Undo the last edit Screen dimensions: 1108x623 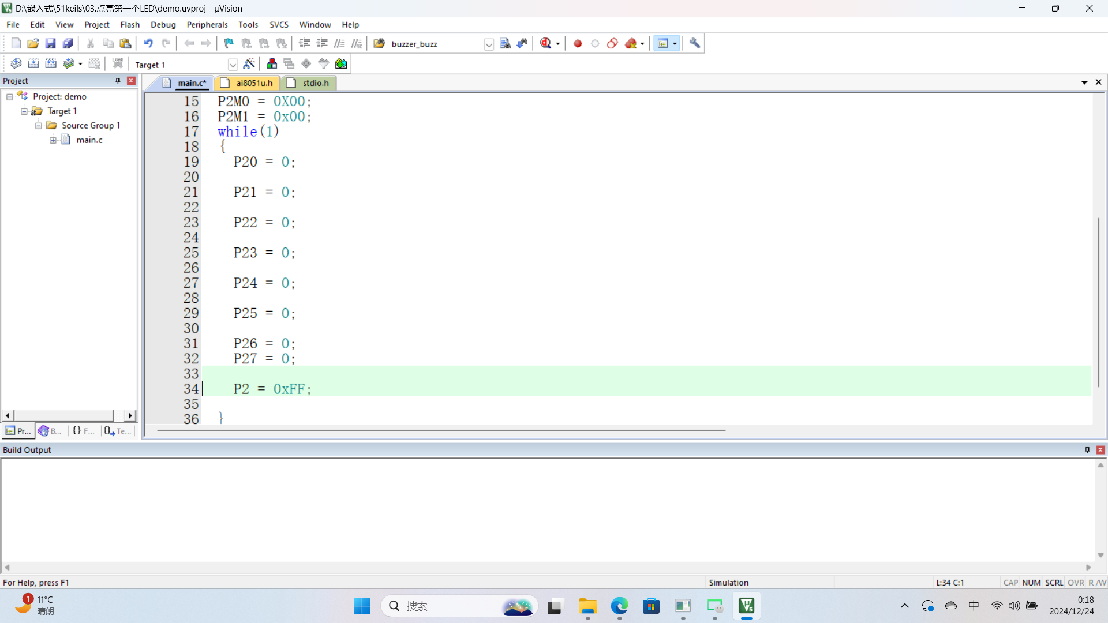click(148, 43)
